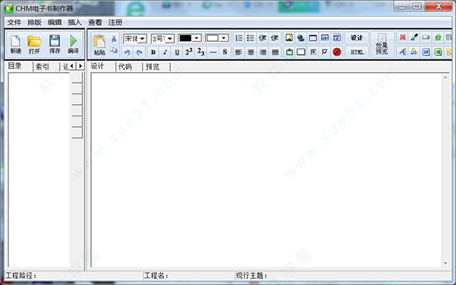Open the 插入 menu
This screenshot has width=456, height=285.
pyautogui.click(x=74, y=22)
